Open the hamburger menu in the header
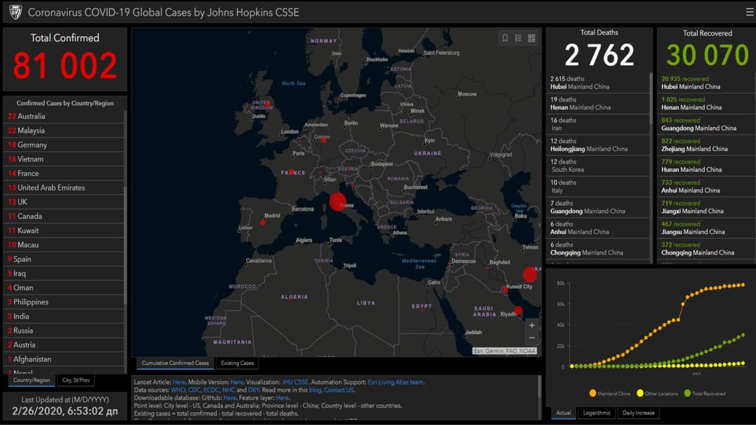 pyautogui.click(x=750, y=12)
